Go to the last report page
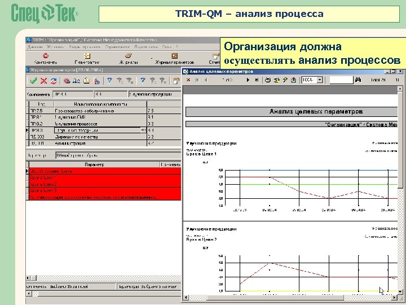Viewport: 406px width, 305px height. [257, 80]
